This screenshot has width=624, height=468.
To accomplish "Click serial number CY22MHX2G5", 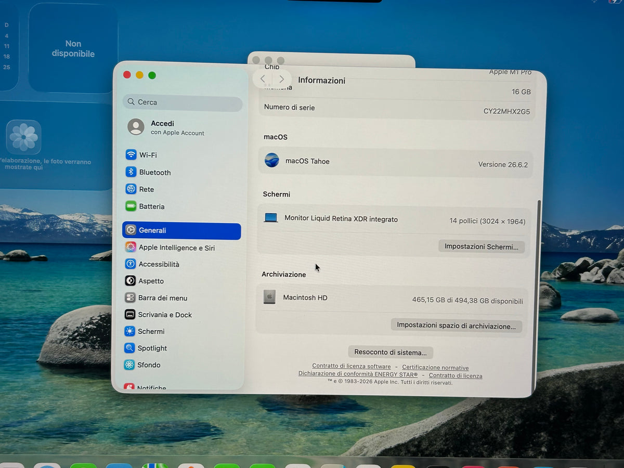I will coord(506,111).
